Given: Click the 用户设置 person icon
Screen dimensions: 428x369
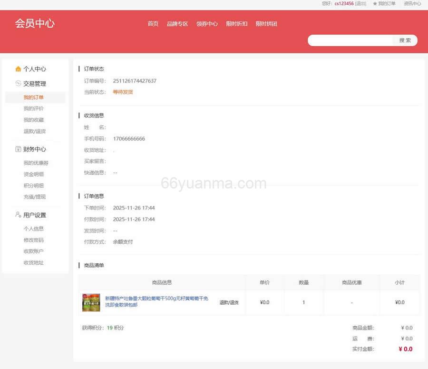Looking at the screenshot, I should pos(17,215).
